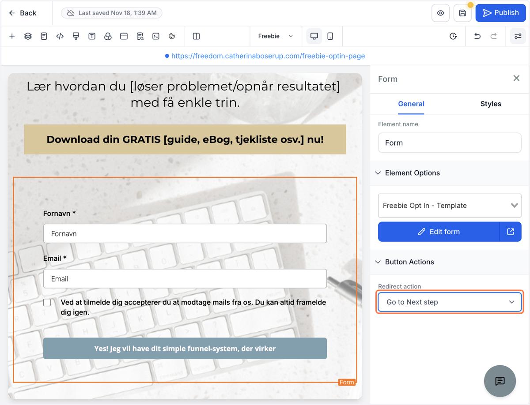Click the Yes! Jeg vil have submit button
This screenshot has height=405, width=530.
(x=185, y=349)
